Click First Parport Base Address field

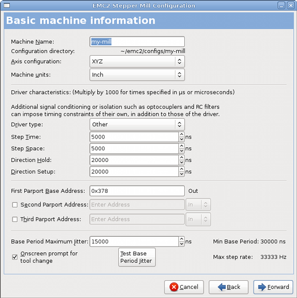[137, 191]
